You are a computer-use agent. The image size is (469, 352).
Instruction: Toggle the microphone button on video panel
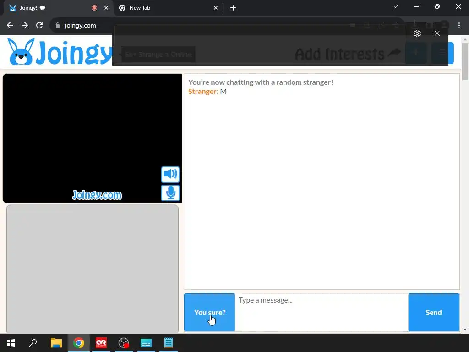pos(170,193)
